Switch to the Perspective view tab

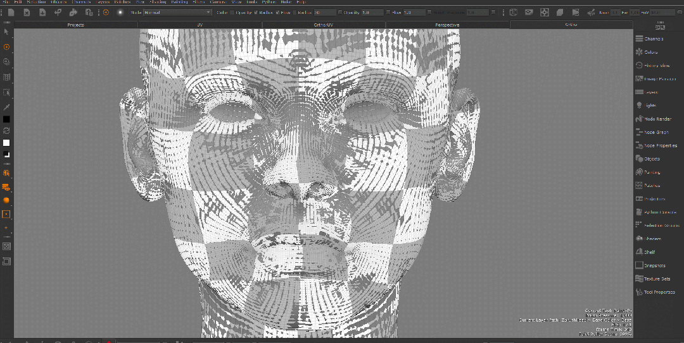click(448, 25)
